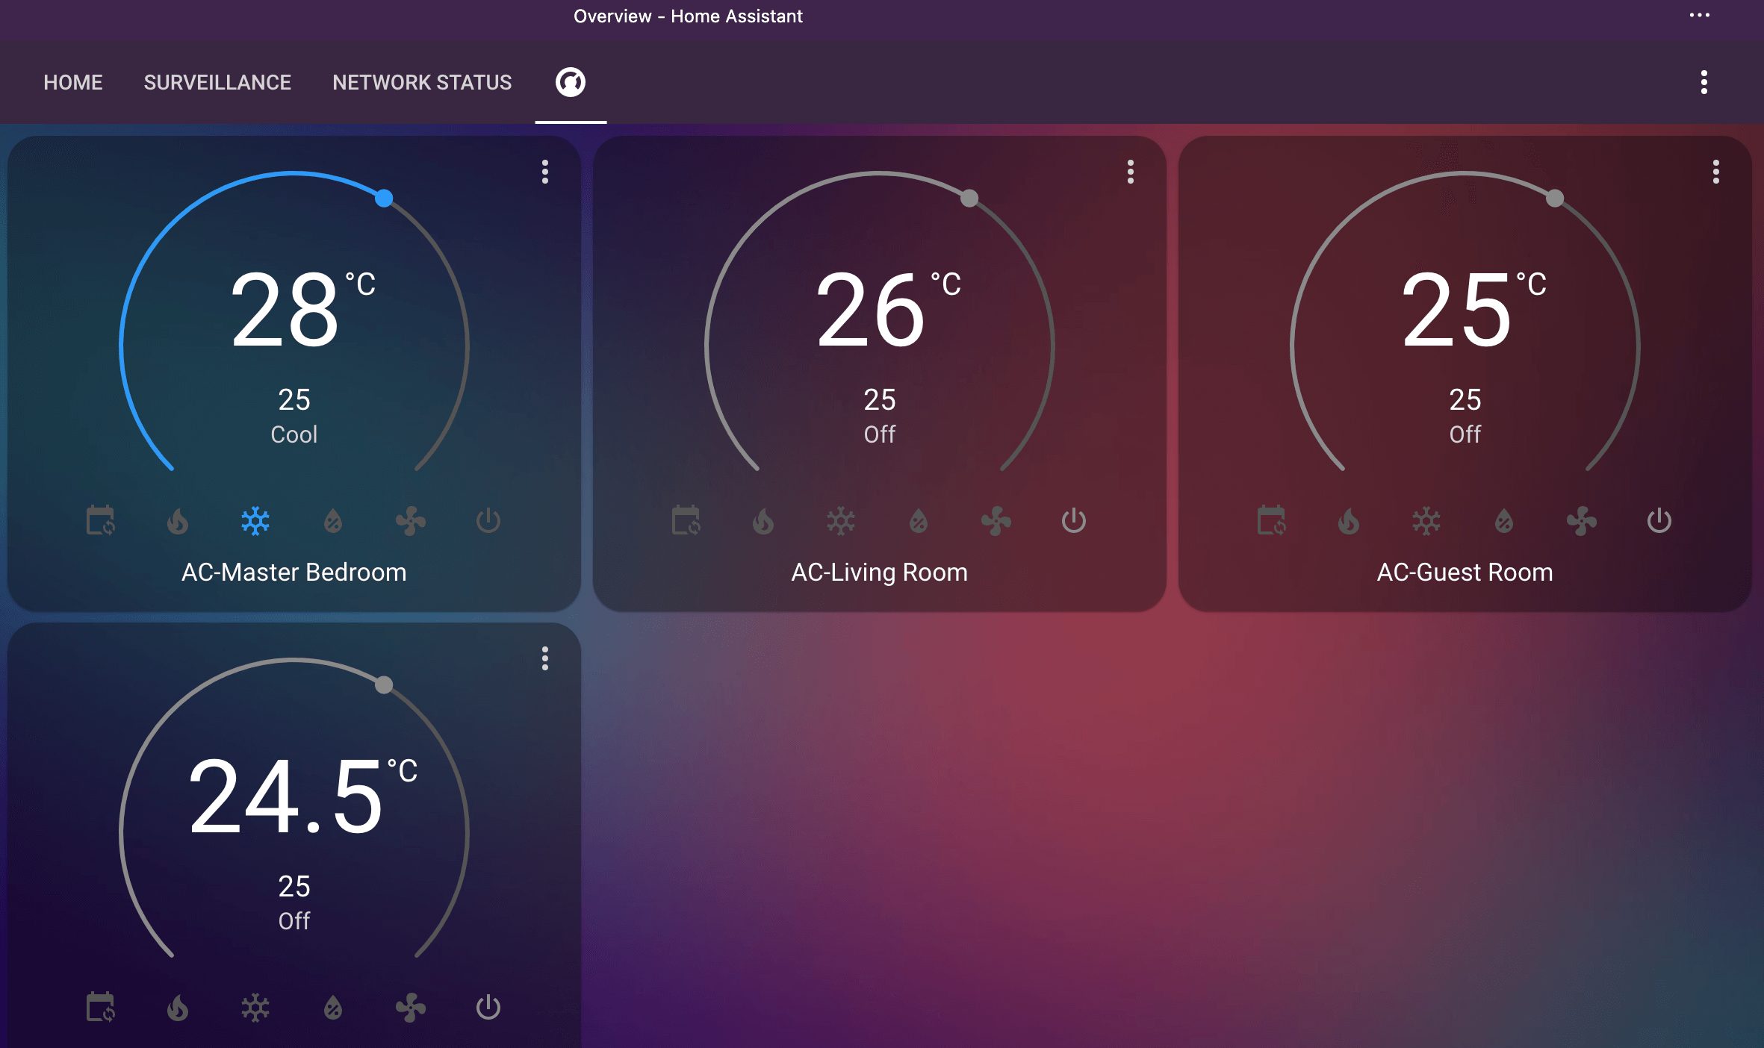The width and height of the screenshot is (1764, 1048).
Task: Open the dashboard overflow menu in header
Action: [x=1704, y=82]
